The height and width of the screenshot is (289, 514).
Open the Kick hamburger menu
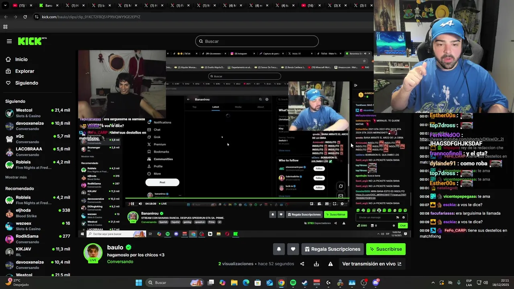[x=9, y=41]
